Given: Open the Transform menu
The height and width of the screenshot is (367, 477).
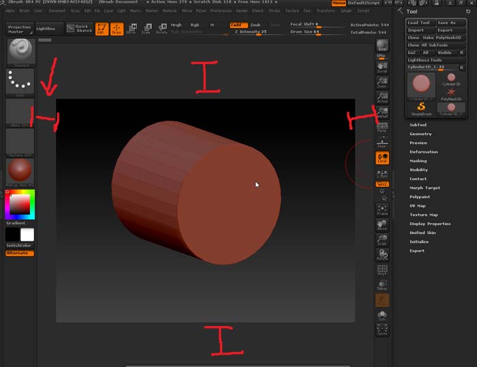Looking at the screenshot, I should [326, 11].
